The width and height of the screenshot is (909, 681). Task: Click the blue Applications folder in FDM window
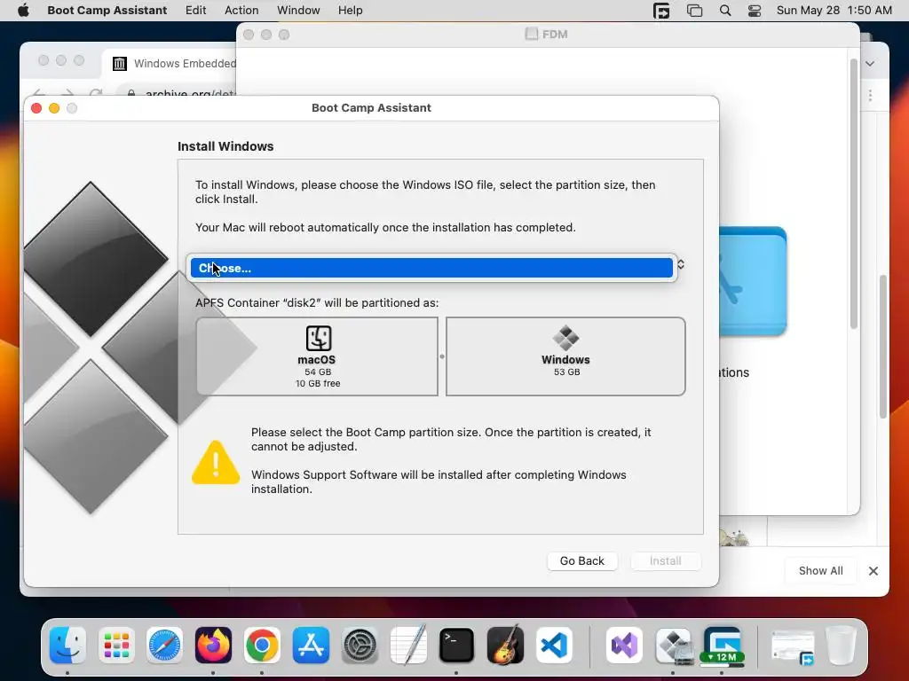(x=753, y=281)
